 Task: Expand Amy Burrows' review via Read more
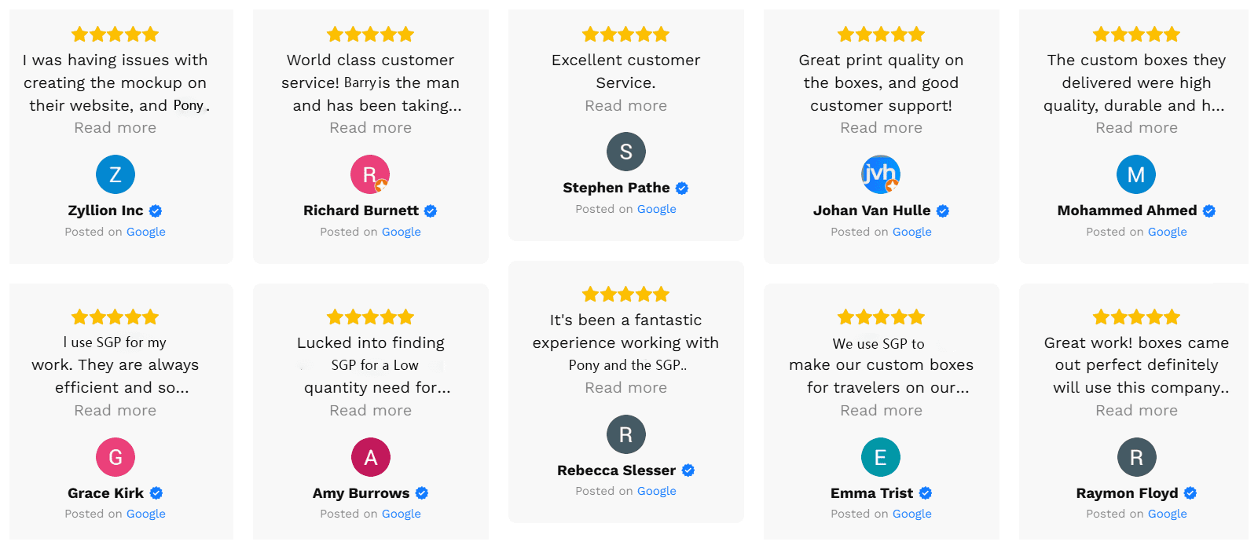(x=371, y=411)
